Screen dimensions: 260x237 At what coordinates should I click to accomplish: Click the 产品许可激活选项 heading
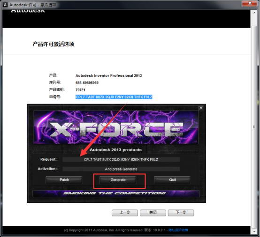54,44
